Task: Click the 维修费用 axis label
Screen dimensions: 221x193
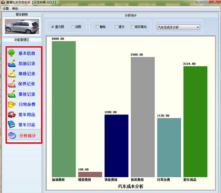Action: (x=84, y=180)
